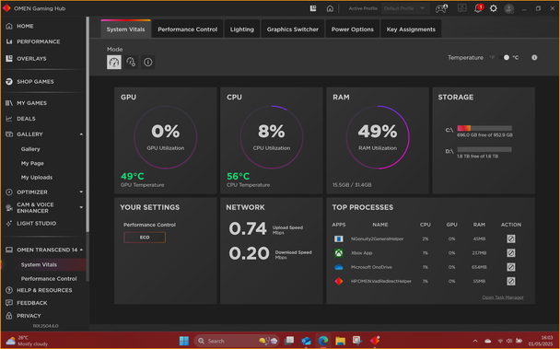
Task: Open Snipping Tool from taskbar
Action: point(357,341)
